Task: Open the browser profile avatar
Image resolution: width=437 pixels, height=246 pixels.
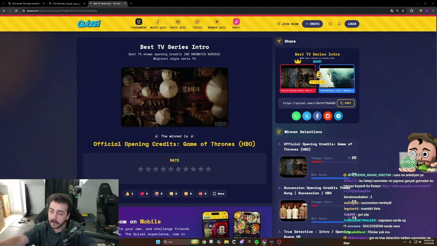Action: (427, 11)
